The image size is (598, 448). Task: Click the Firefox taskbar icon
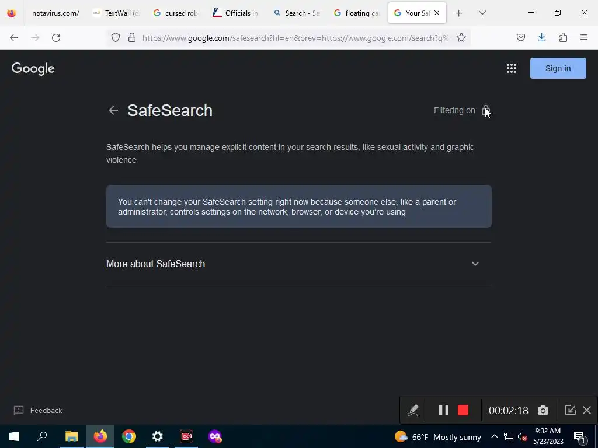click(100, 436)
